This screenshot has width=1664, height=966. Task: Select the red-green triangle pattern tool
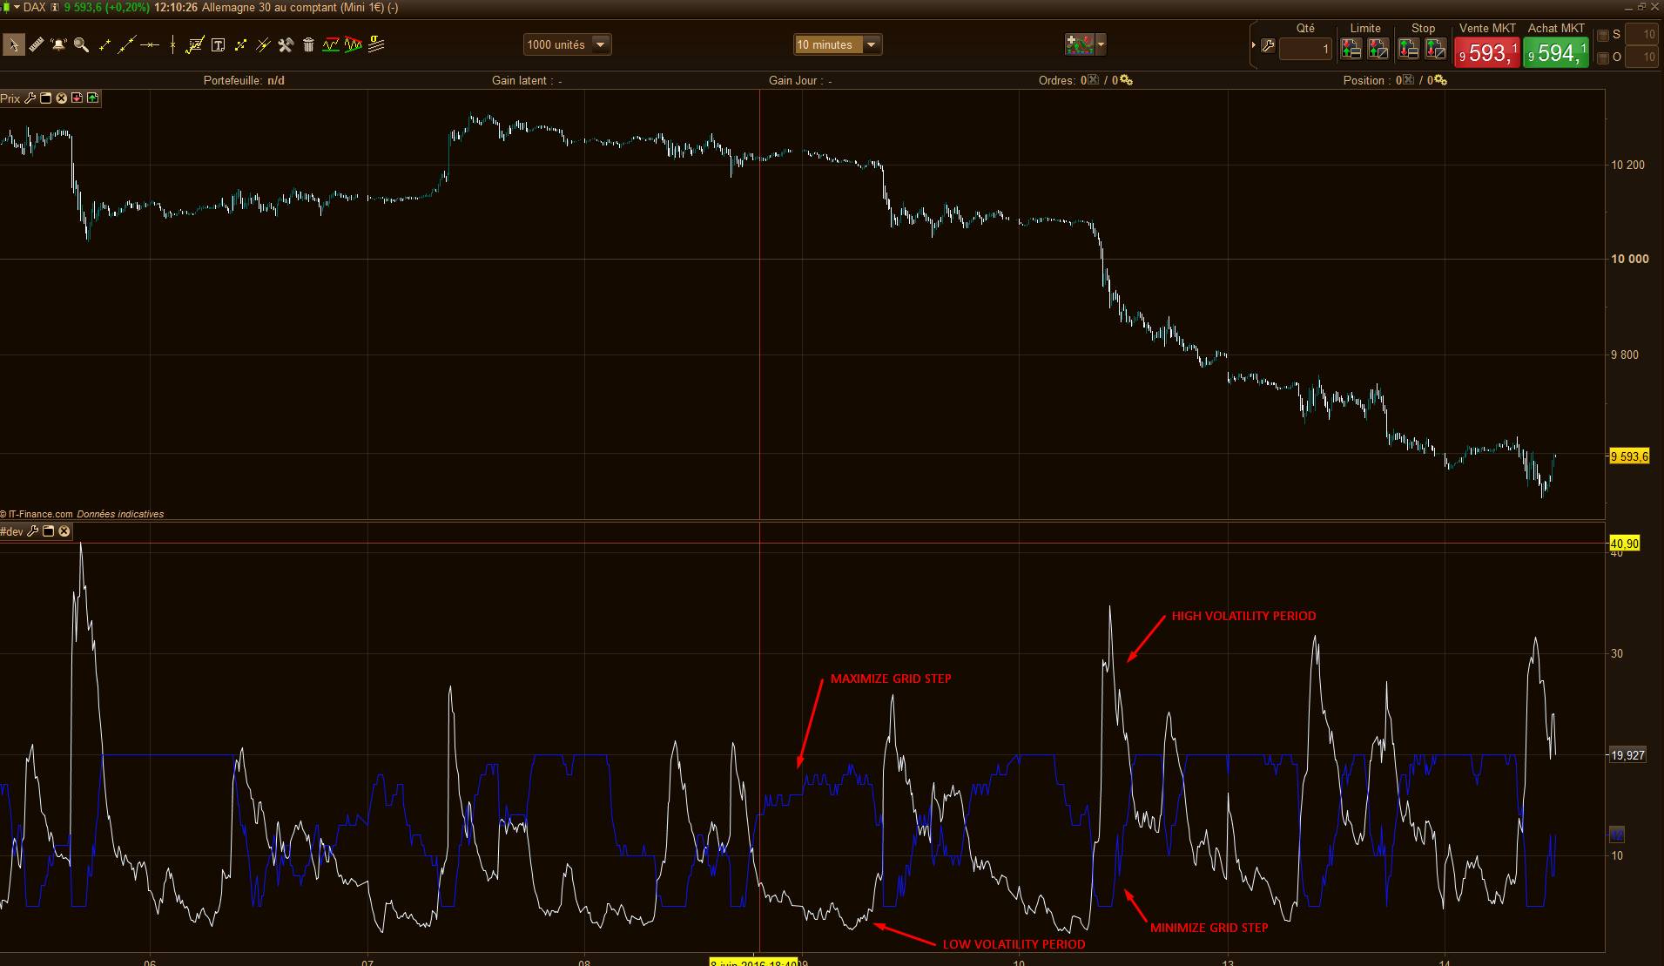[354, 44]
